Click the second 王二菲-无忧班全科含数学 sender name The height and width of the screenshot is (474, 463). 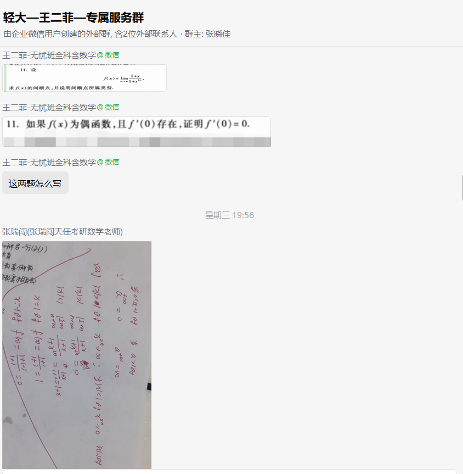coord(49,107)
